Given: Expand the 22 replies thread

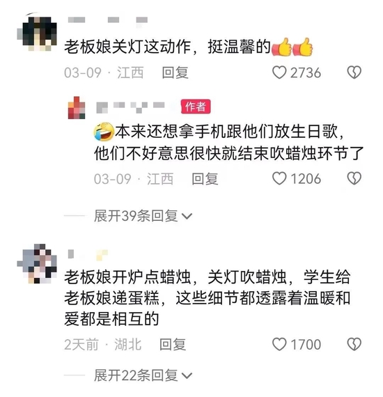Looking at the screenshot, I should click(143, 375).
